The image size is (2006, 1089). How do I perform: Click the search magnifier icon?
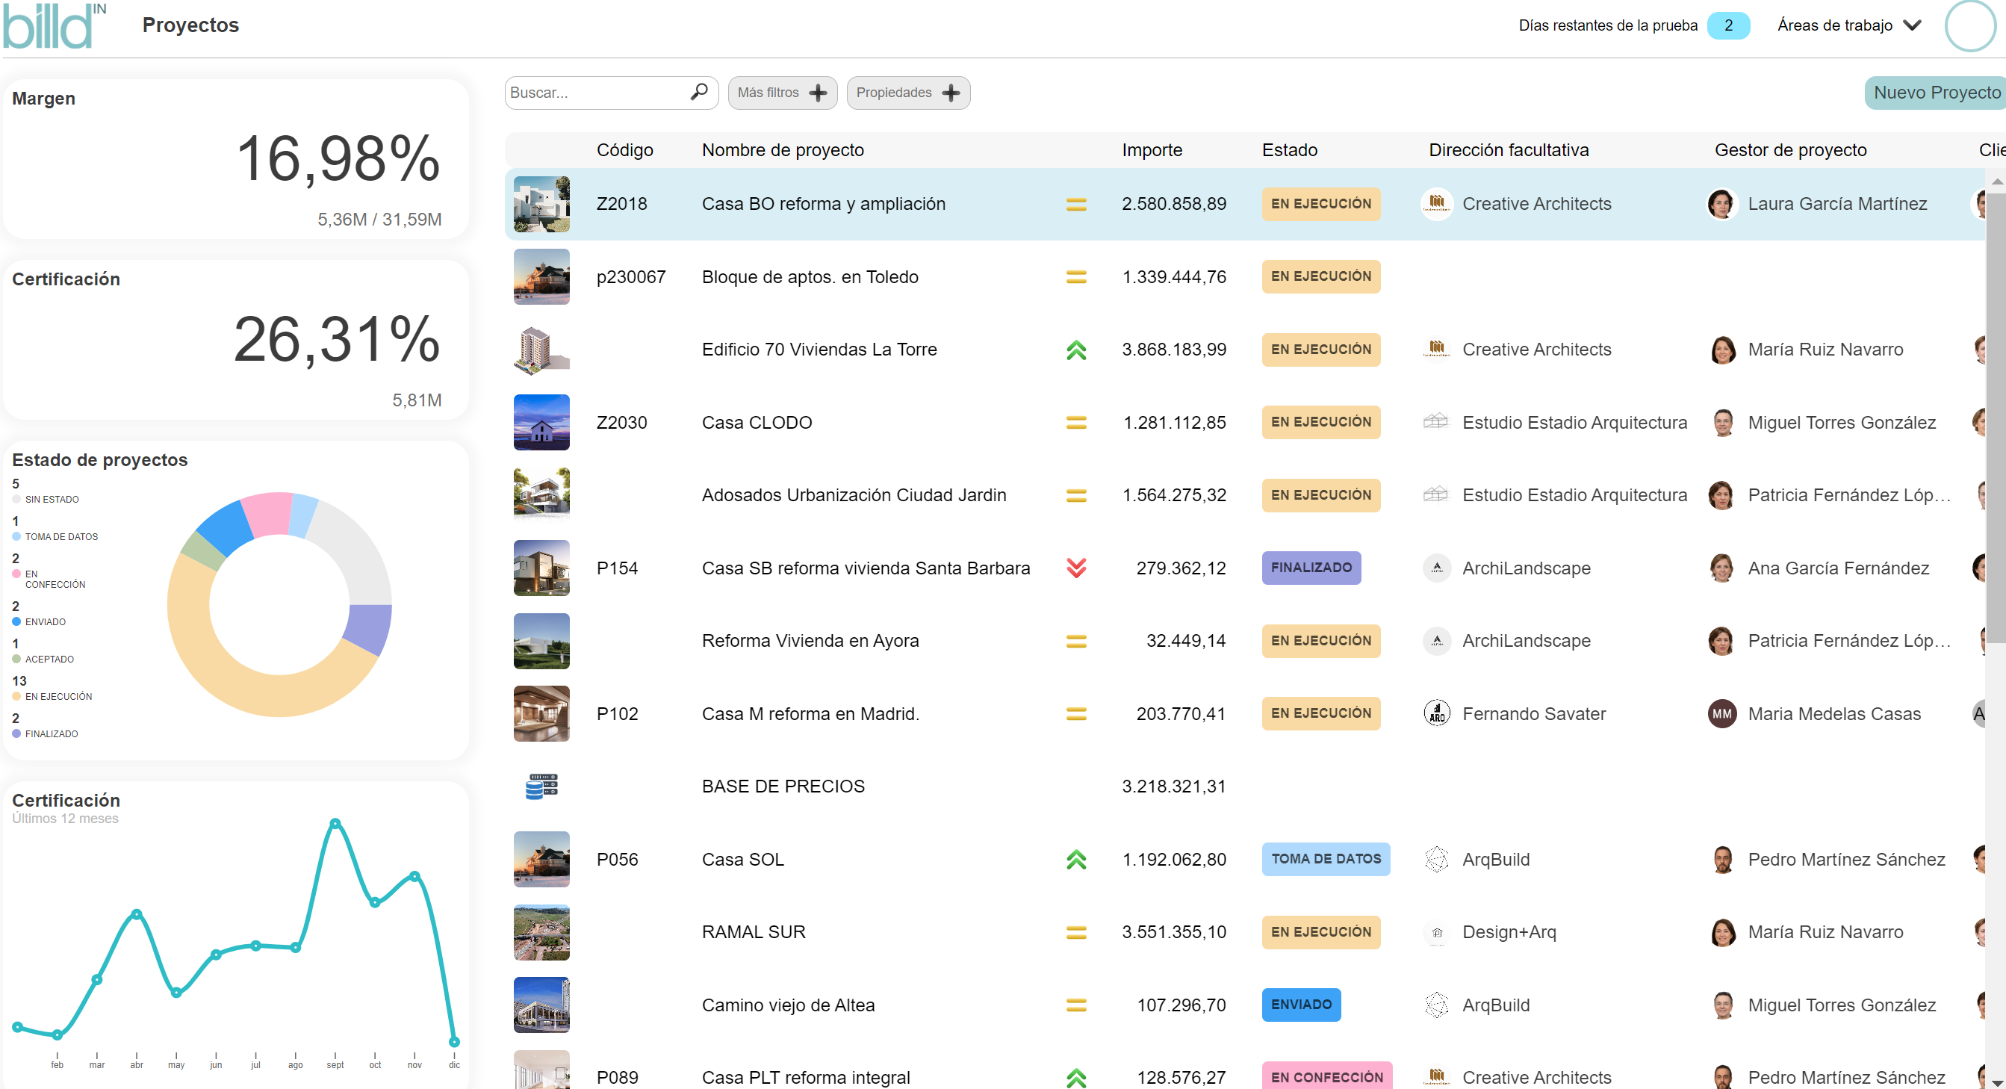point(698,93)
